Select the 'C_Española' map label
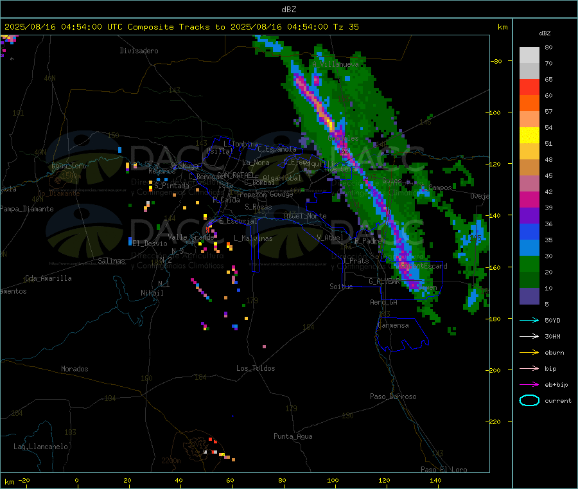The image size is (578, 489). click(x=277, y=149)
